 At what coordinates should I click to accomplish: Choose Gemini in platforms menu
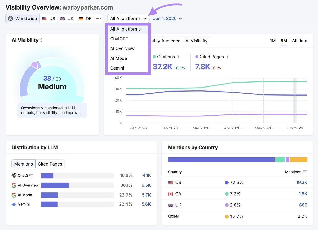pyautogui.click(x=128, y=68)
